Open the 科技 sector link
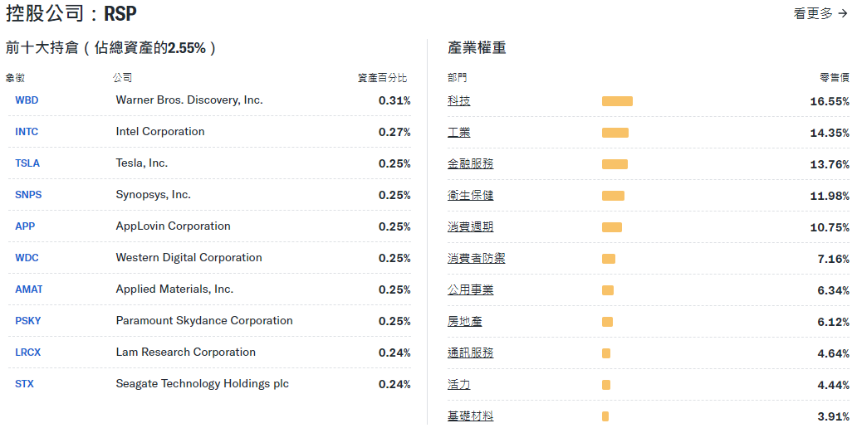 (458, 101)
